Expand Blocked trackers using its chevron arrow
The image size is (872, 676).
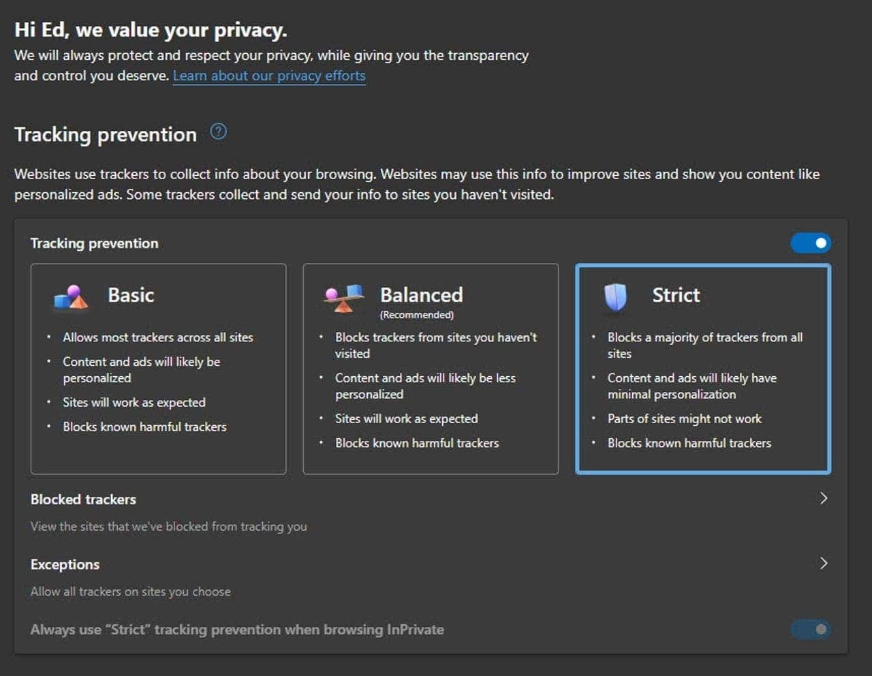pos(823,498)
